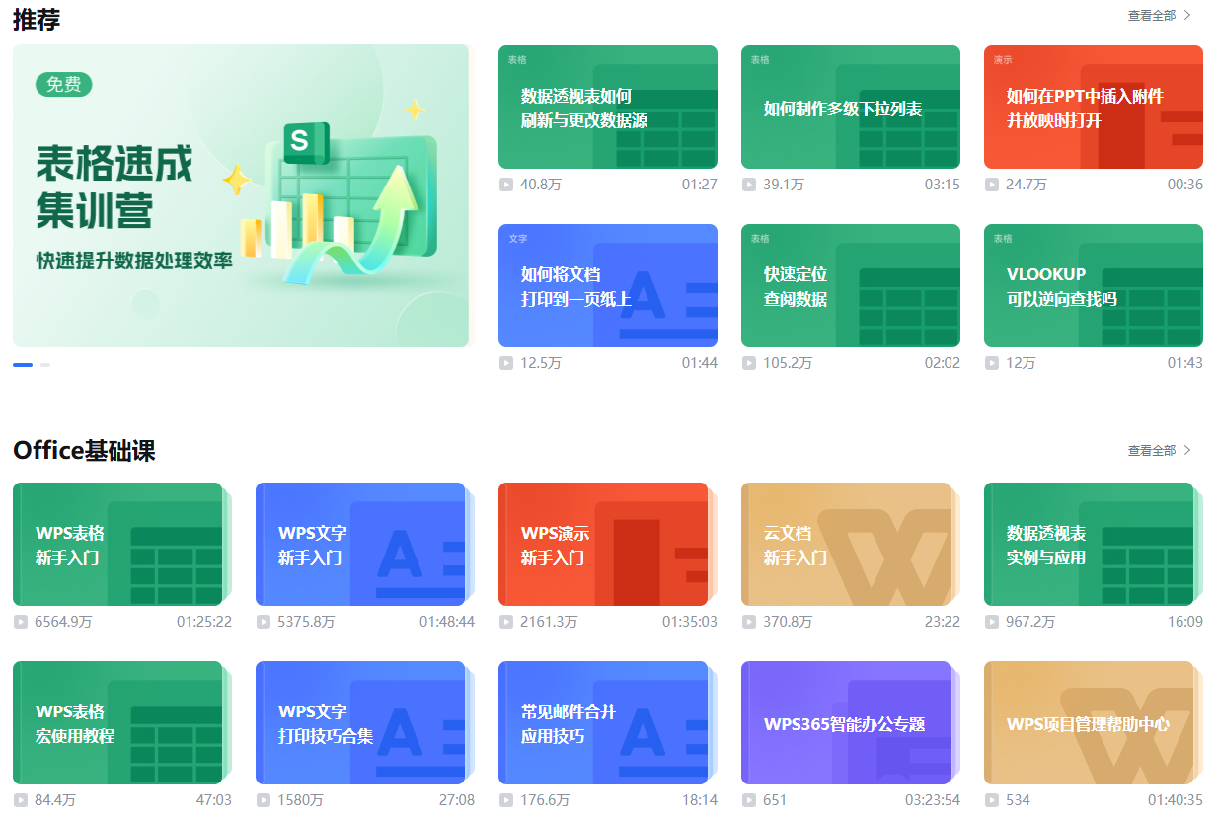Click play icon next to 1580万 views
The image size is (1217, 819).
click(x=264, y=800)
